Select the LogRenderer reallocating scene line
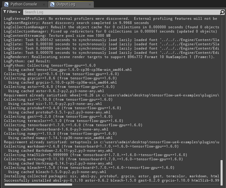This screenshot has height=188, width=226. 109,57
